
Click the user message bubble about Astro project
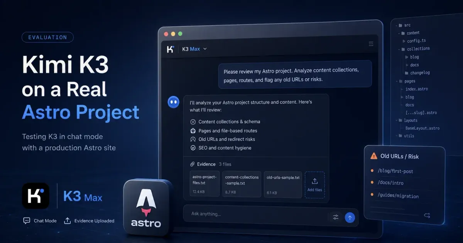click(295, 75)
